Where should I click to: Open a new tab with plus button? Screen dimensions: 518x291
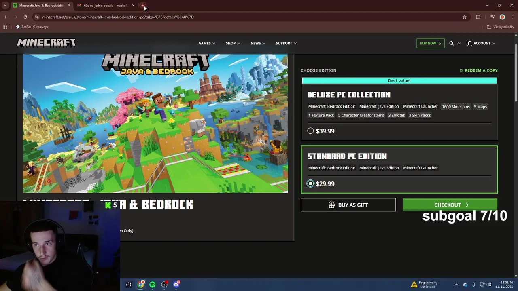143,6
